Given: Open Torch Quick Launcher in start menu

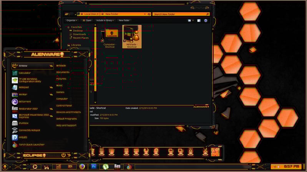Looking at the screenshot, I should click(x=32, y=145).
